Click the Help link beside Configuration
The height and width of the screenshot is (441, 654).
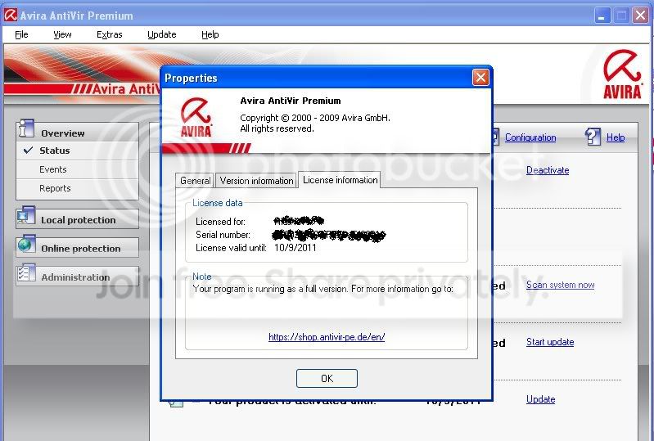616,137
